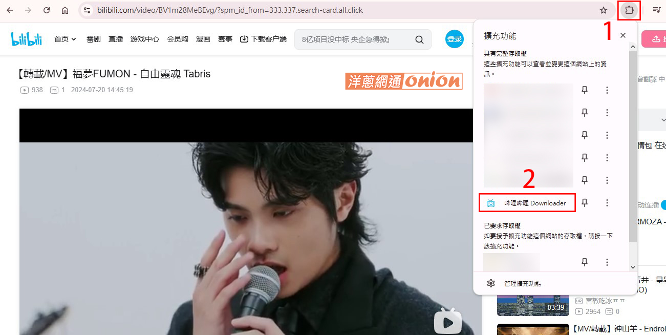Image resolution: width=666 pixels, height=335 pixels.
Task: Pin the extension under 已要求存取權
Action: click(585, 262)
